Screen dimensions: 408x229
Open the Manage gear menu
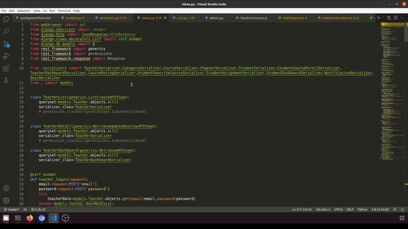(x=6, y=200)
